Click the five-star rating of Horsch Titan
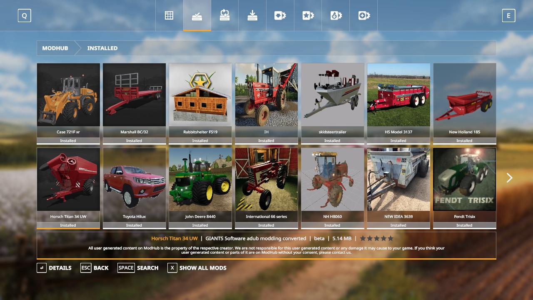 pyautogui.click(x=376, y=238)
